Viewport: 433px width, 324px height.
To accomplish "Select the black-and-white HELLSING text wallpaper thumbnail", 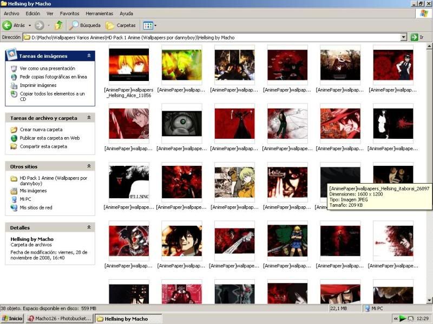I will click(x=129, y=182).
